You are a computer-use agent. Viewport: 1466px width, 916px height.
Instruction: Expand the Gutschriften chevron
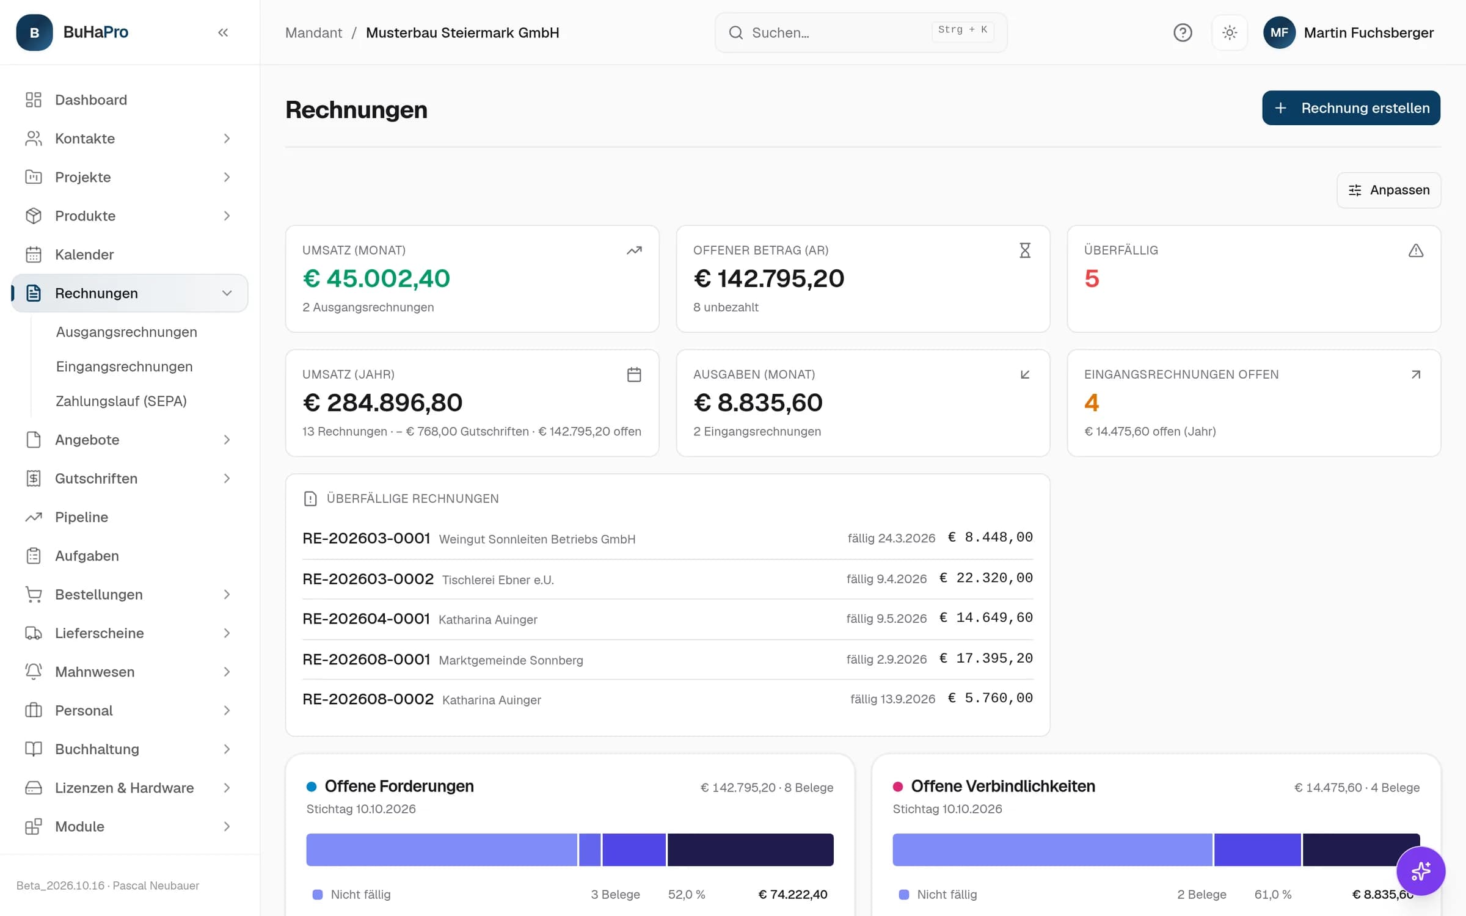pyautogui.click(x=227, y=478)
